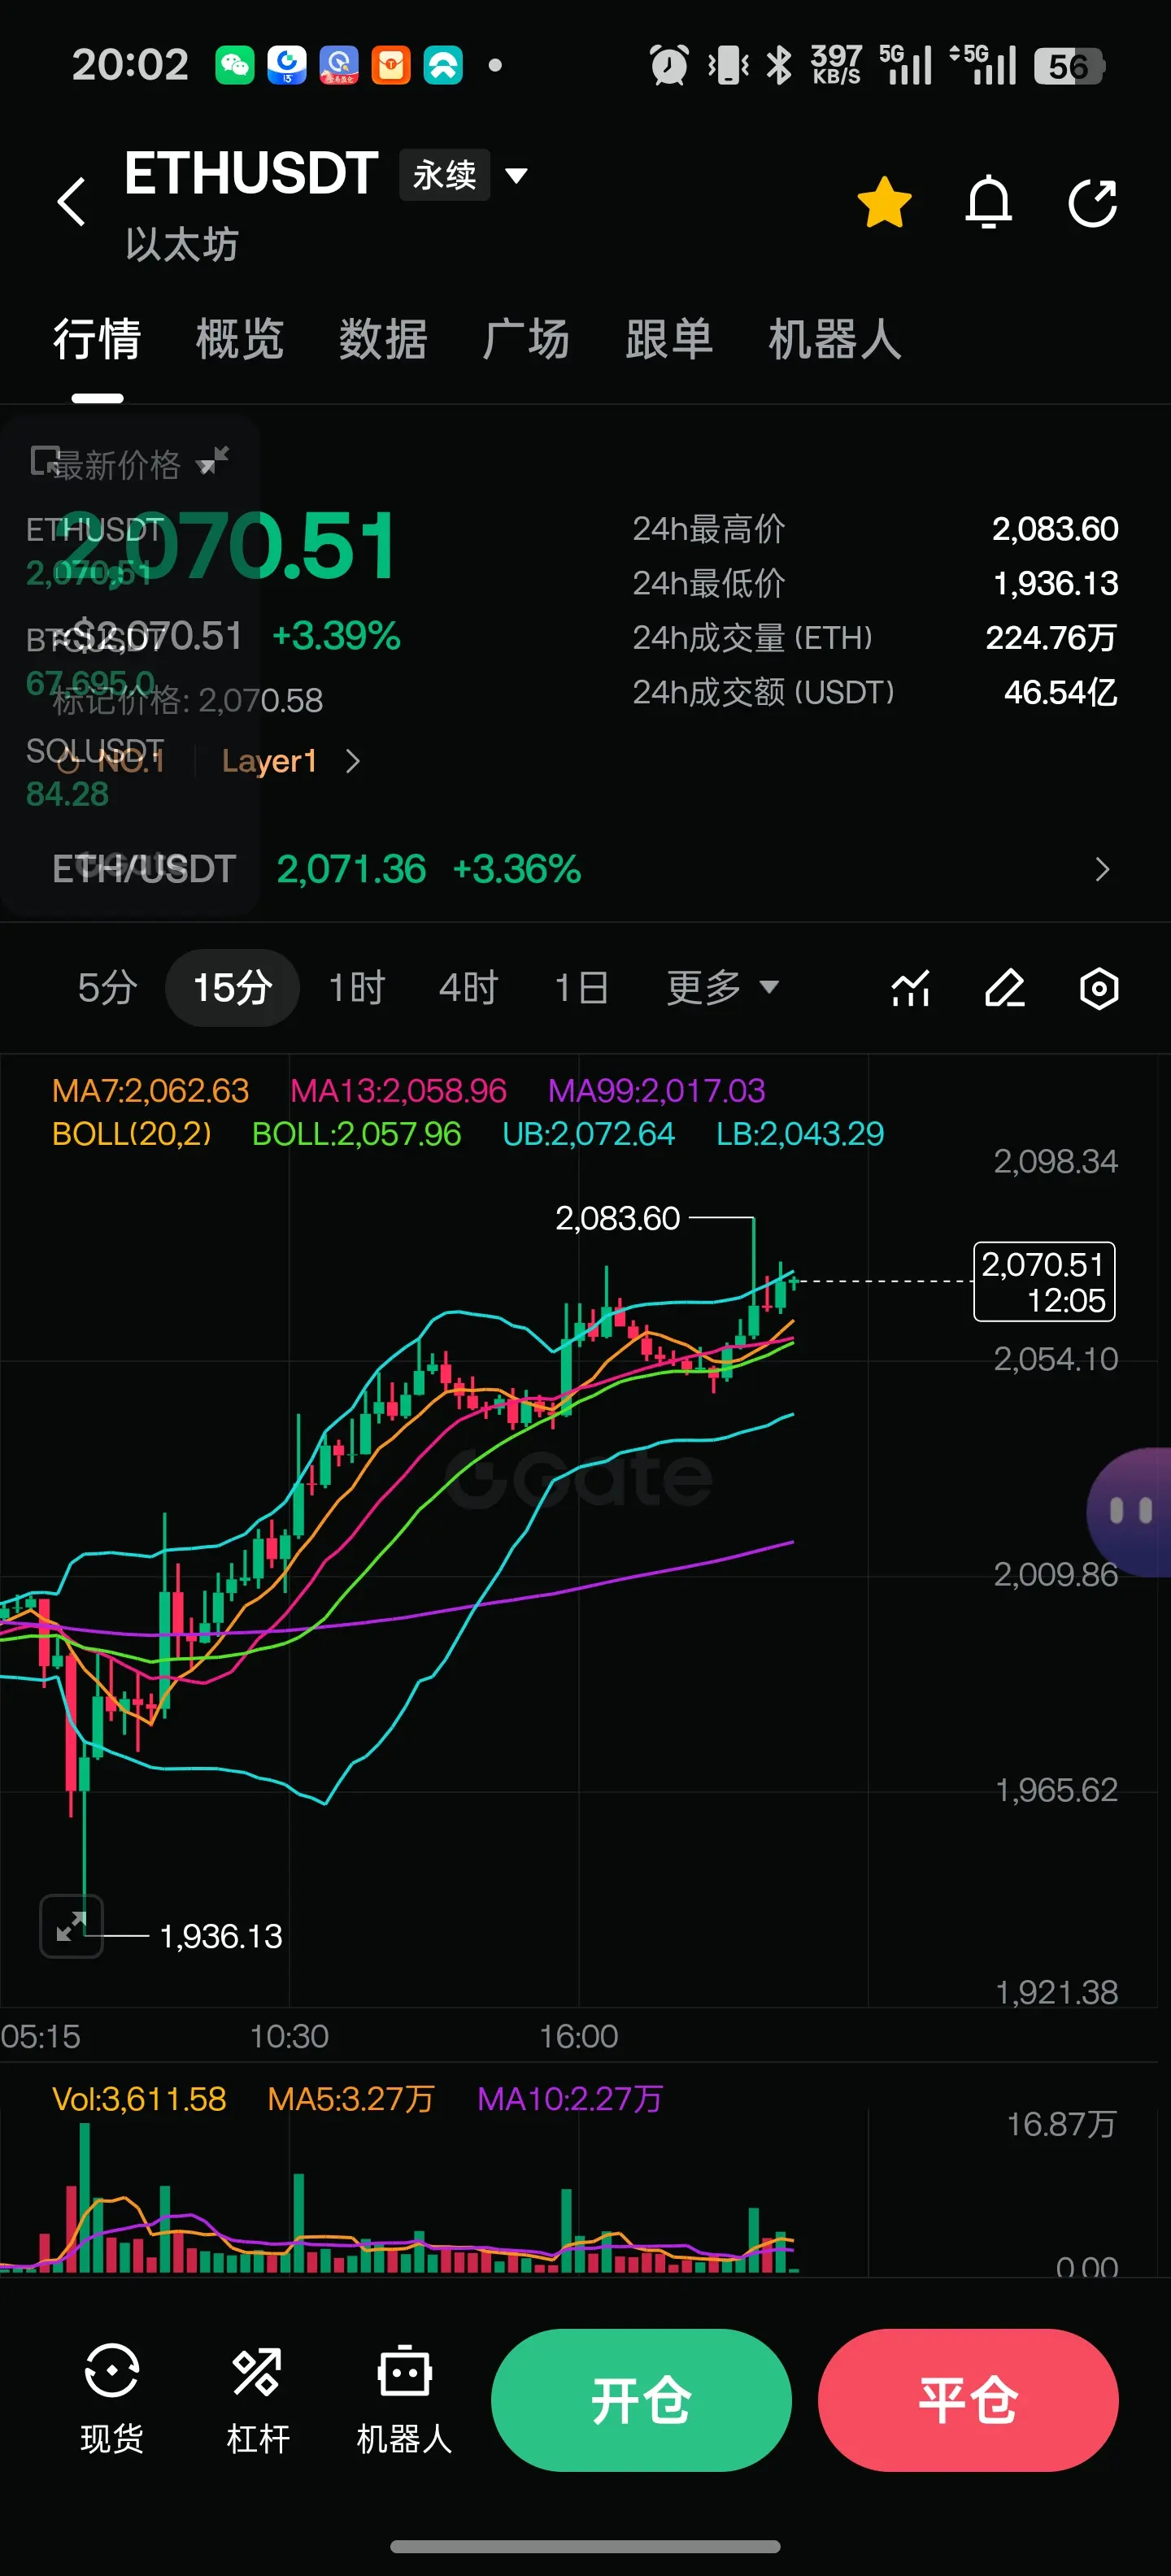Screen dimensions: 1171x2576
Task: Tap the MA99:2,017.03 indicator label
Action: (x=656, y=1090)
